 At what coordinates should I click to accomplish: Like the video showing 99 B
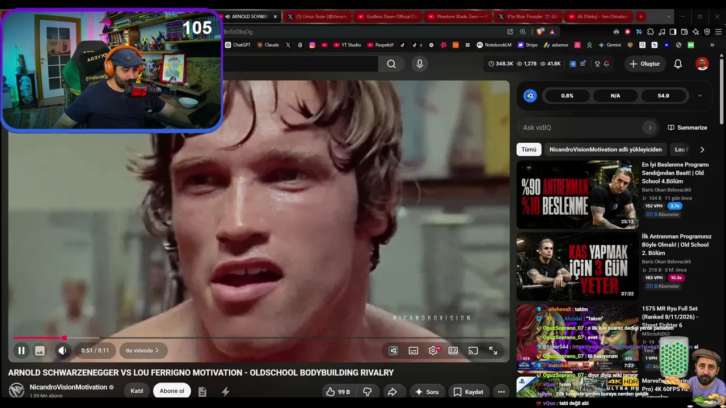point(338,392)
